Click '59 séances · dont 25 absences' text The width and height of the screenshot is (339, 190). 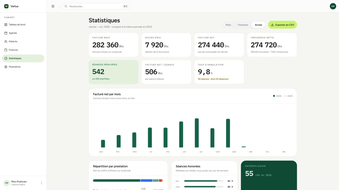(213, 79)
